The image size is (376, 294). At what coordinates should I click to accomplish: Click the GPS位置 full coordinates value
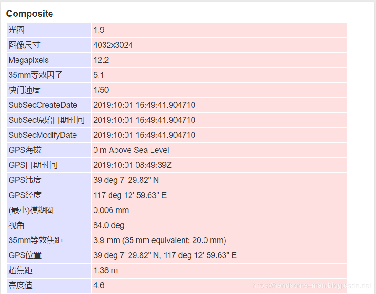(165, 255)
